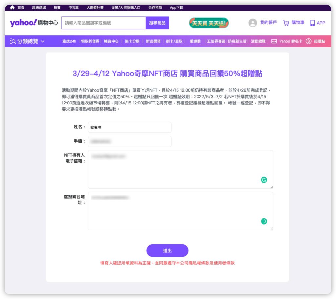Click the 手機 phone input field
Viewport: 336px width, 299px height.
[130, 142]
